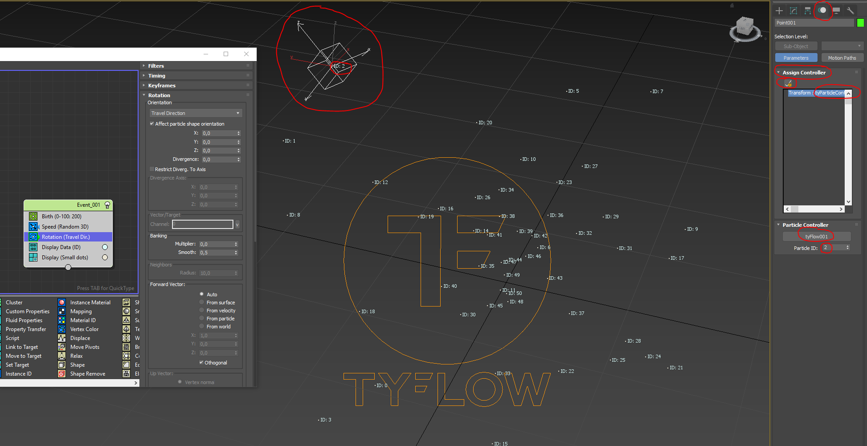
Task: Click the Particle ID spinner arrows
Action: [847, 247]
